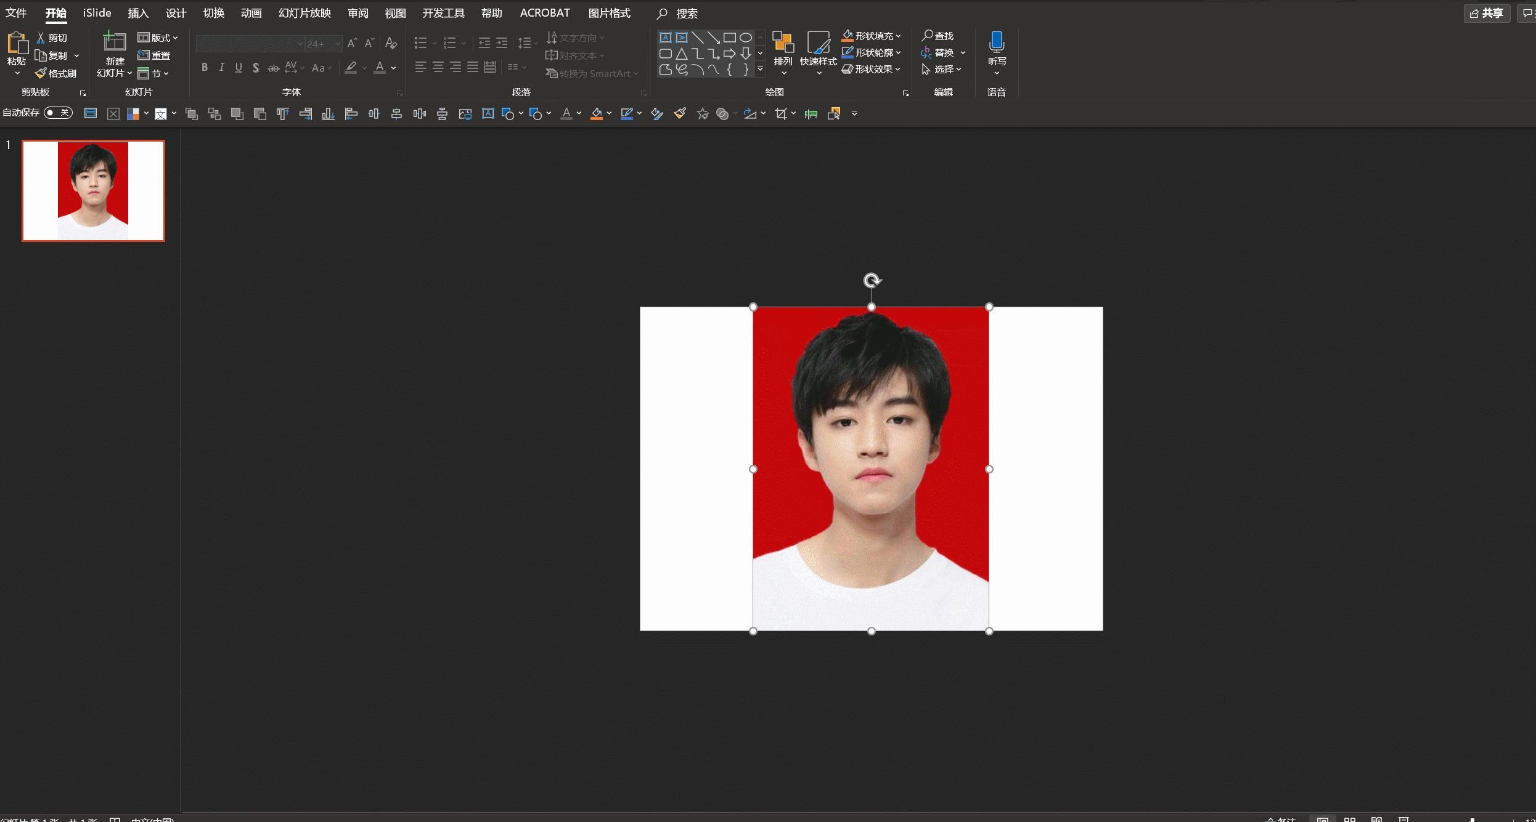Click the font color swatch button
Screen dimensions: 1536x822
coord(380,68)
